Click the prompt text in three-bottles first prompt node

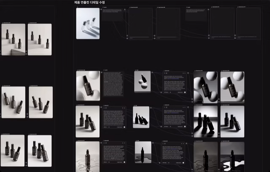[x=113, y=118]
